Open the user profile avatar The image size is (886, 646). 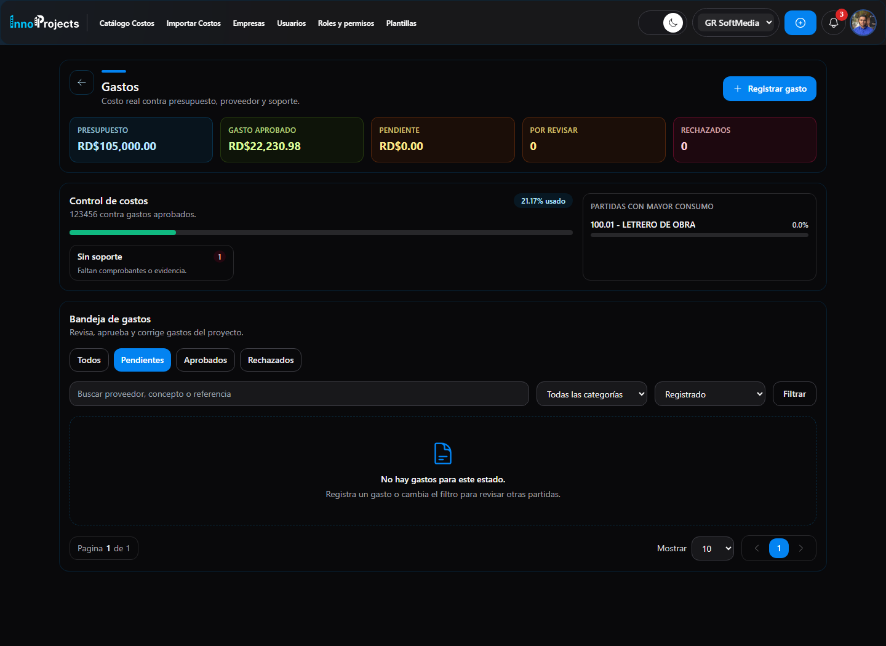(863, 23)
